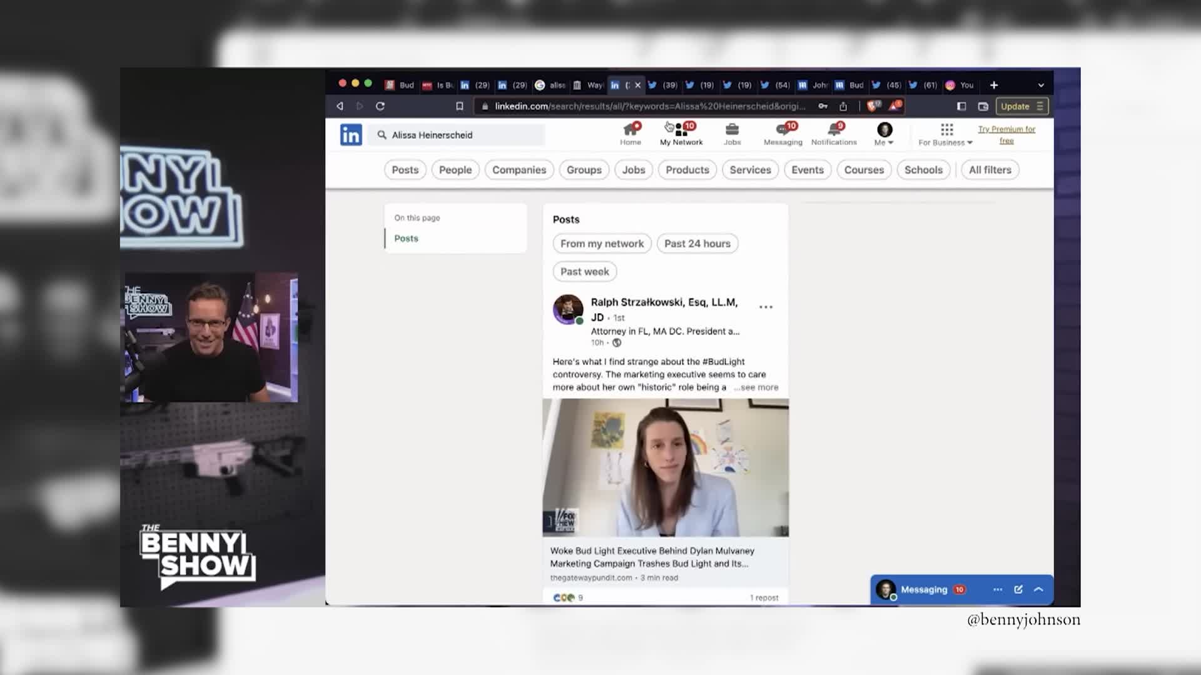
Task: Open the All filters panel
Action: [990, 170]
